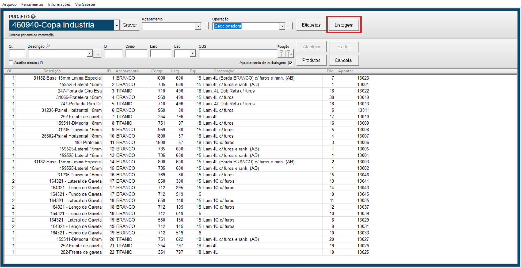
Task: Open the Operação ellipsis browse button
Action: pos(289,26)
